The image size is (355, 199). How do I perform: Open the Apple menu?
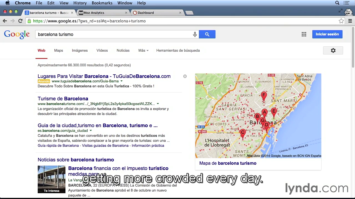(7, 3)
